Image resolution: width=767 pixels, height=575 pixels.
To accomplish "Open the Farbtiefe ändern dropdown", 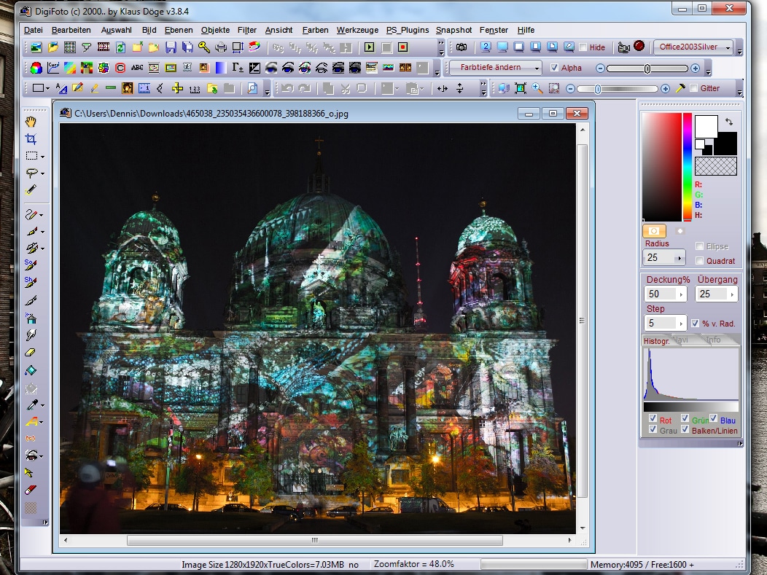I will [x=495, y=68].
